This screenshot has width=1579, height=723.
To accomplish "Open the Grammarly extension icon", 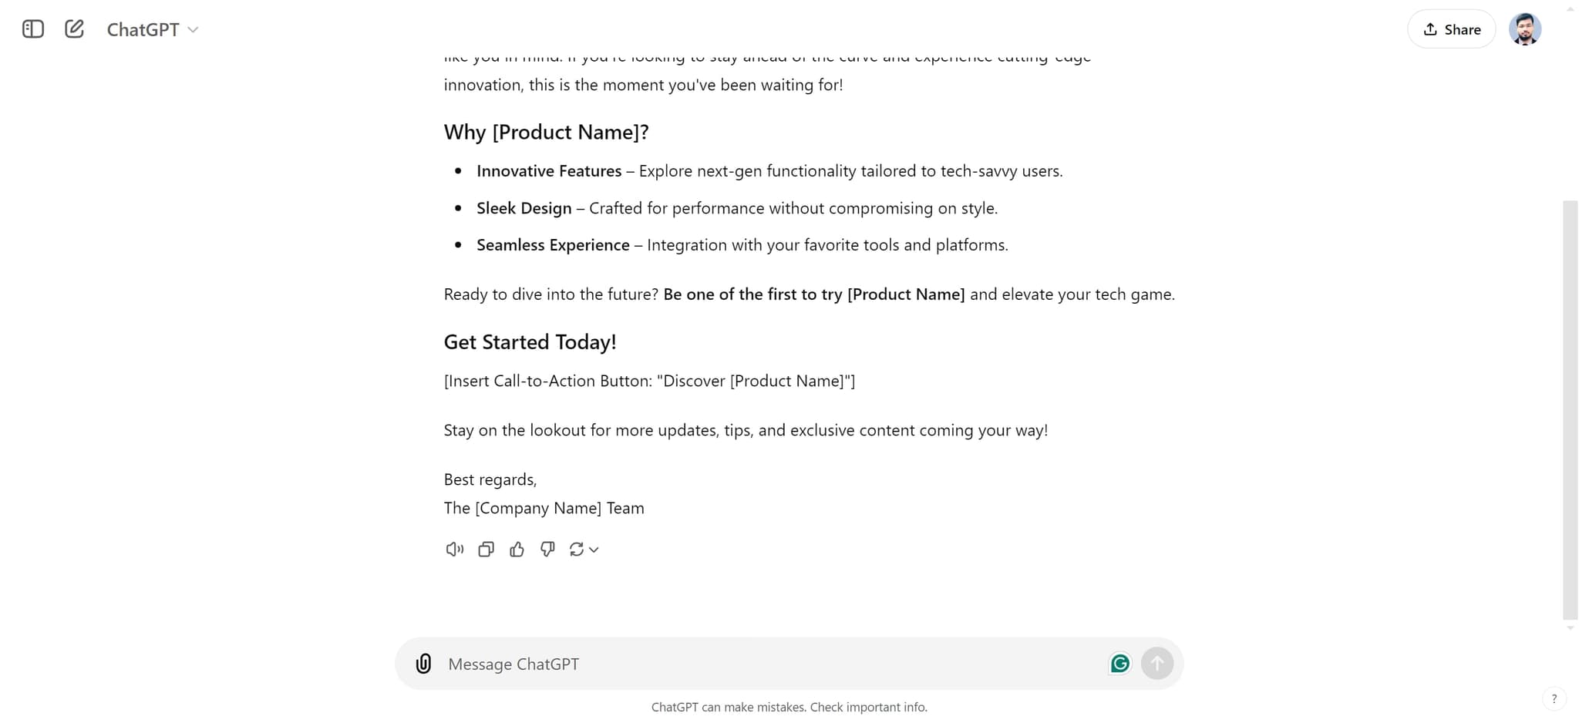I will (1119, 664).
